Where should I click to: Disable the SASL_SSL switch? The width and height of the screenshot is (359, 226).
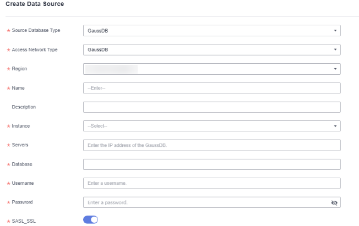(90, 219)
